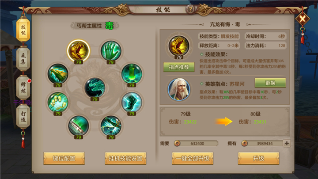Select the green hand palm skill icon
The height and width of the screenshot is (179, 318).
(x=111, y=50)
